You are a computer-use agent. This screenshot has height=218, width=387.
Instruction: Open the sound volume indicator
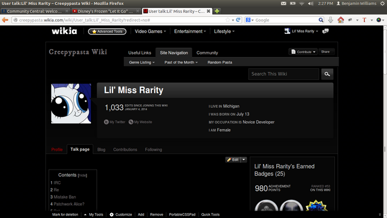click(x=311, y=4)
